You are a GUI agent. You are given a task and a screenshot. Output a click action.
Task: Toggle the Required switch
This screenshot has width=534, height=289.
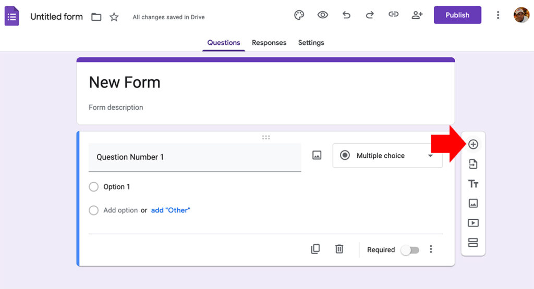[x=410, y=250]
